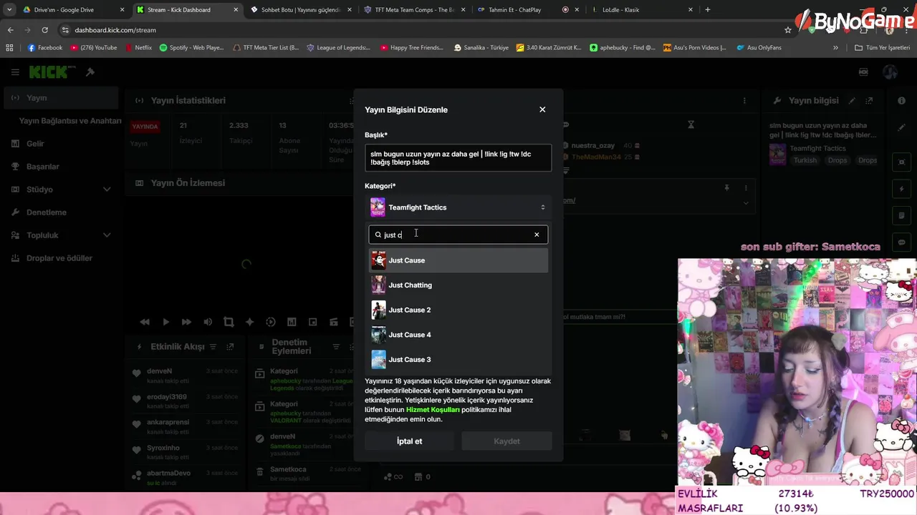Open the Facebook bookmark
This screenshot has width=917, height=515.
(x=44, y=48)
